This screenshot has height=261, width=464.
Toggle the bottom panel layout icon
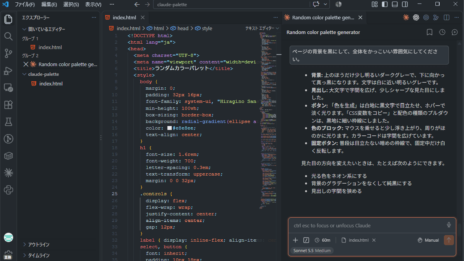click(x=394, y=4)
